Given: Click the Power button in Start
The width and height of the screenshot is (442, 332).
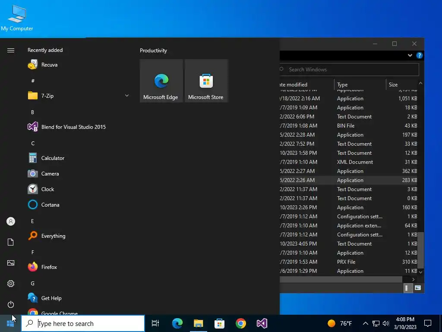Looking at the screenshot, I should [11, 304].
